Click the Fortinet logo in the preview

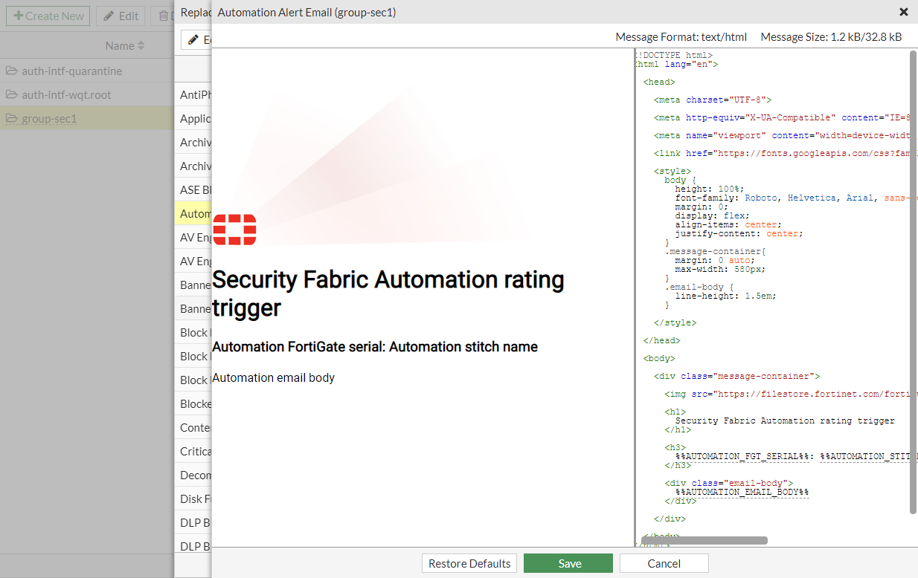click(234, 230)
